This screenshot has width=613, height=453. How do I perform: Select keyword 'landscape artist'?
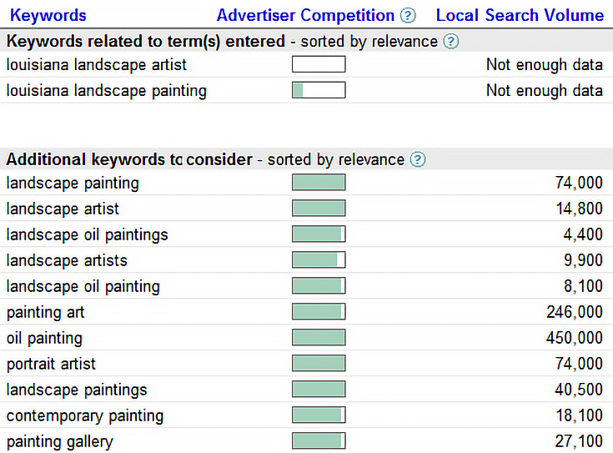tap(63, 209)
